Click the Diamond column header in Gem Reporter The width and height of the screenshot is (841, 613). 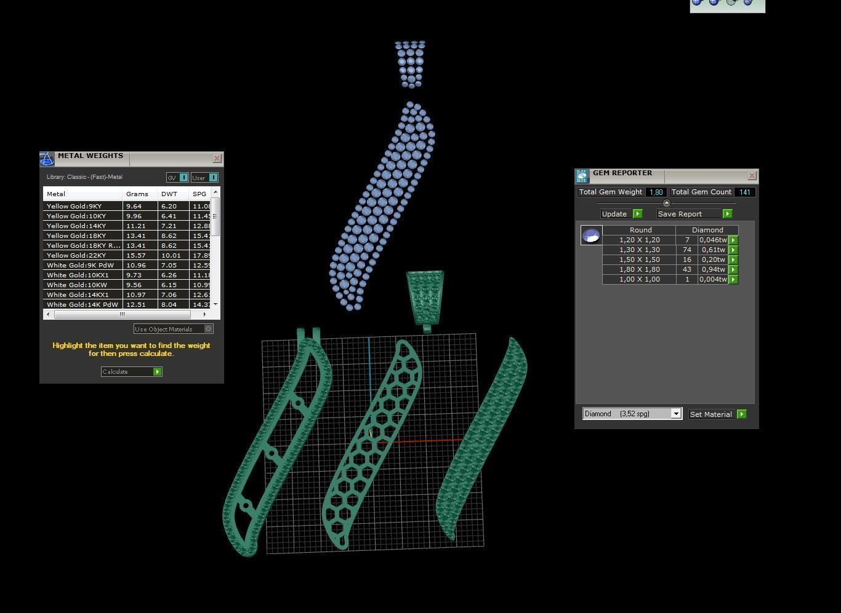[x=707, y=230]
